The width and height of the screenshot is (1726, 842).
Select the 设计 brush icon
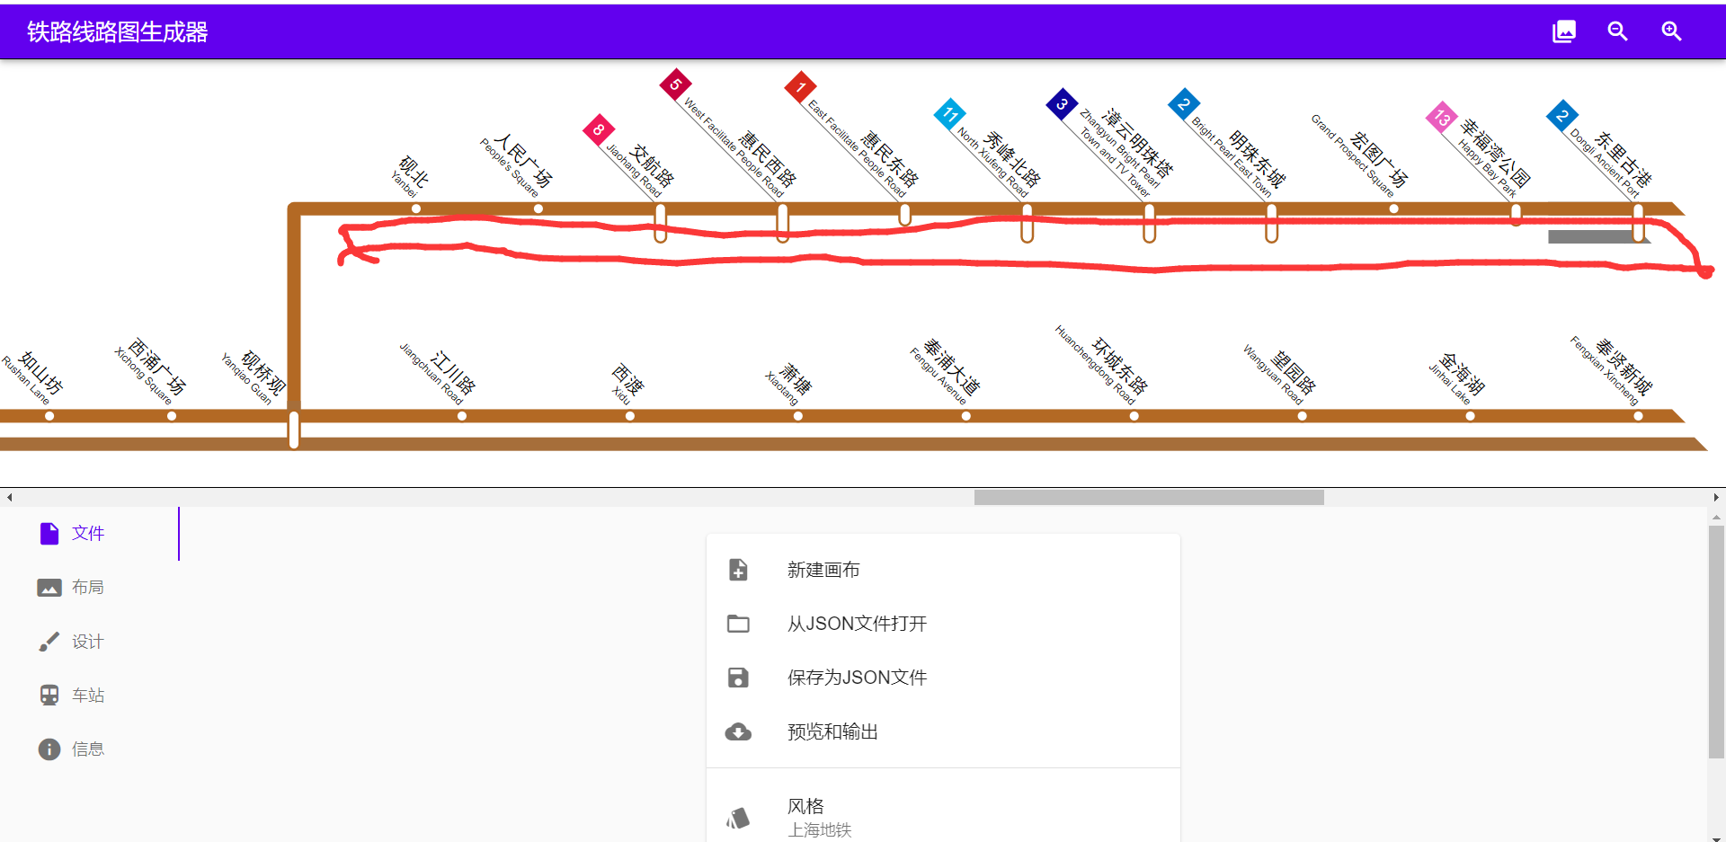click(x=49, y=641)
